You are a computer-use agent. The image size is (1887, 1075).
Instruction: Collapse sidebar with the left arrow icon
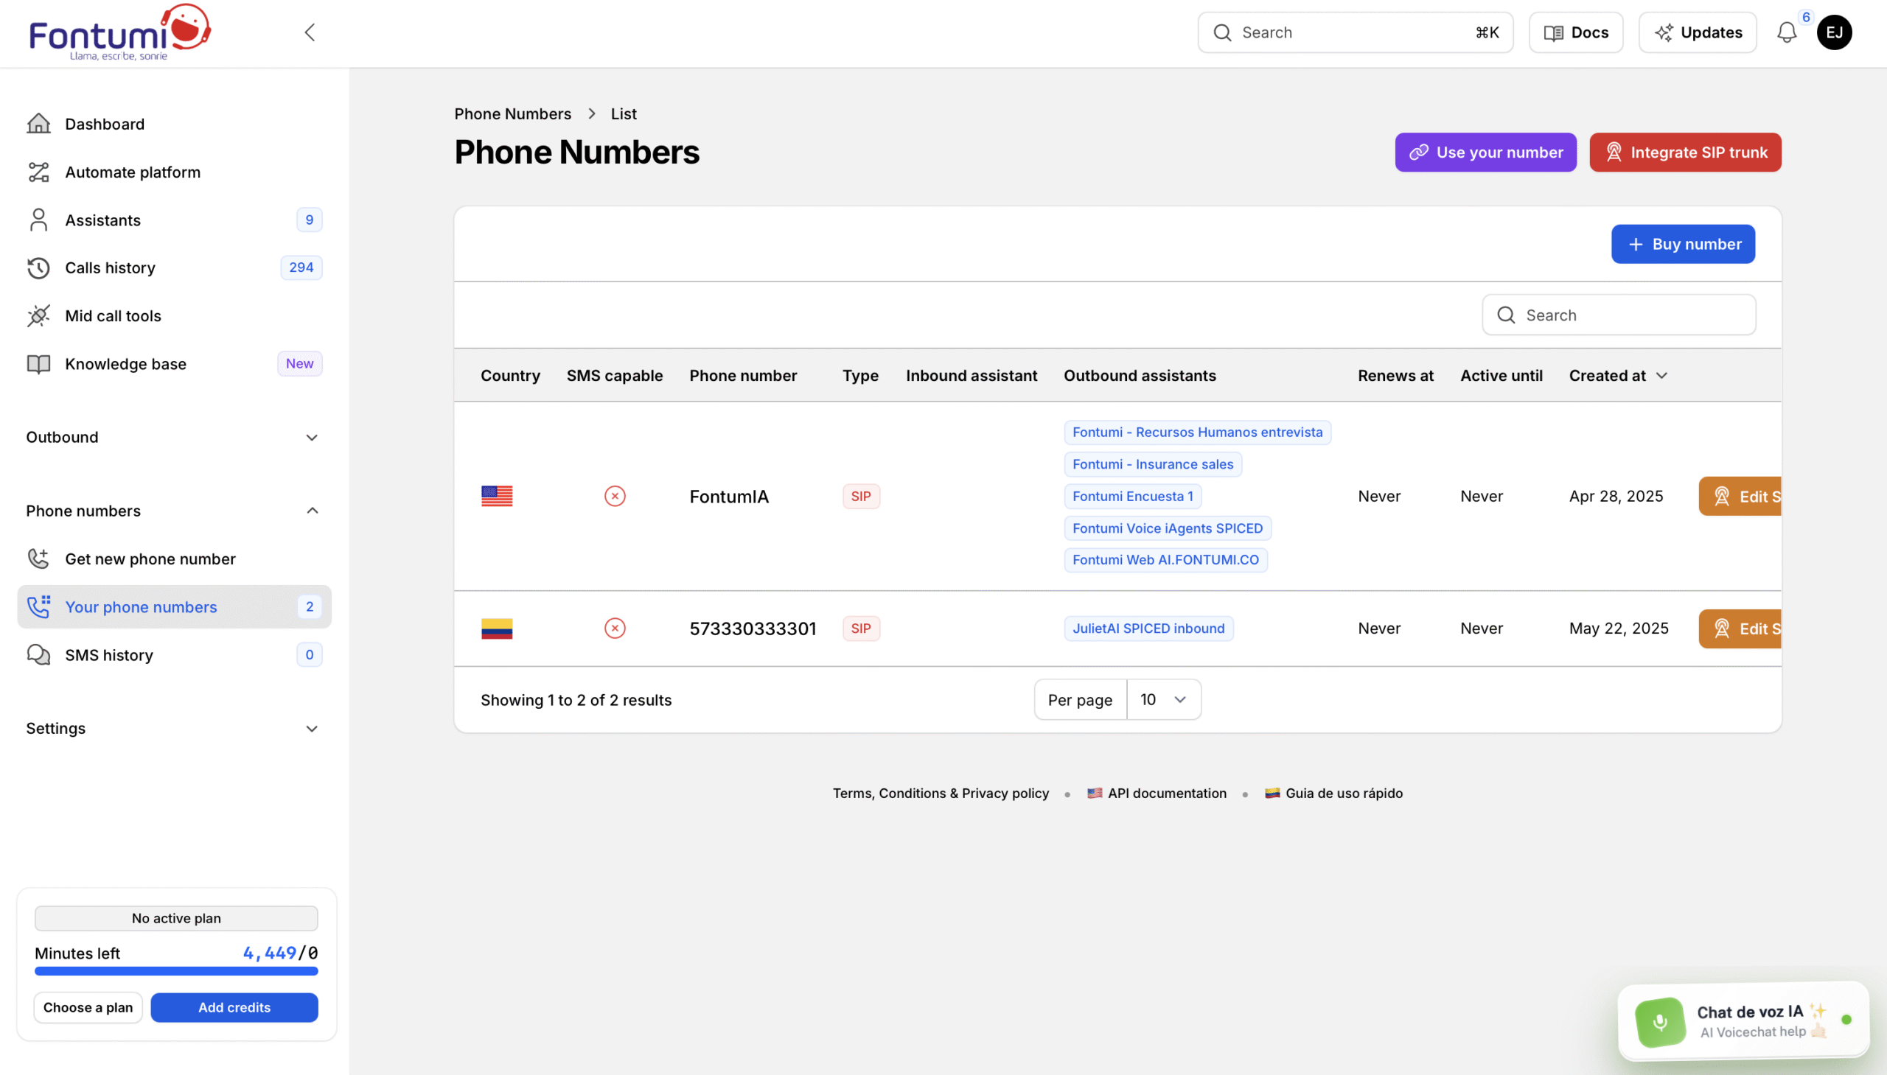coord(310,32)
